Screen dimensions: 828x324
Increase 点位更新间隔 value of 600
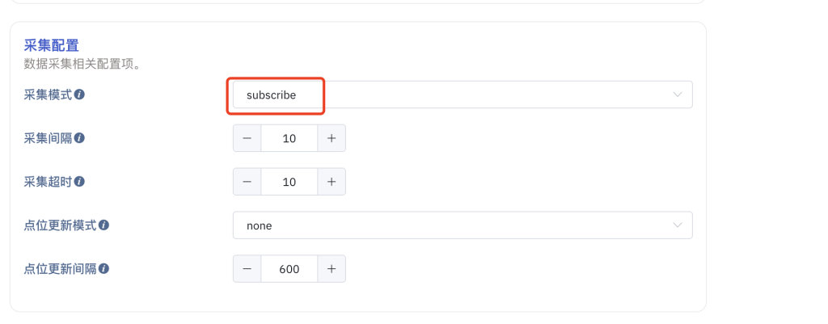coord(332,269)
